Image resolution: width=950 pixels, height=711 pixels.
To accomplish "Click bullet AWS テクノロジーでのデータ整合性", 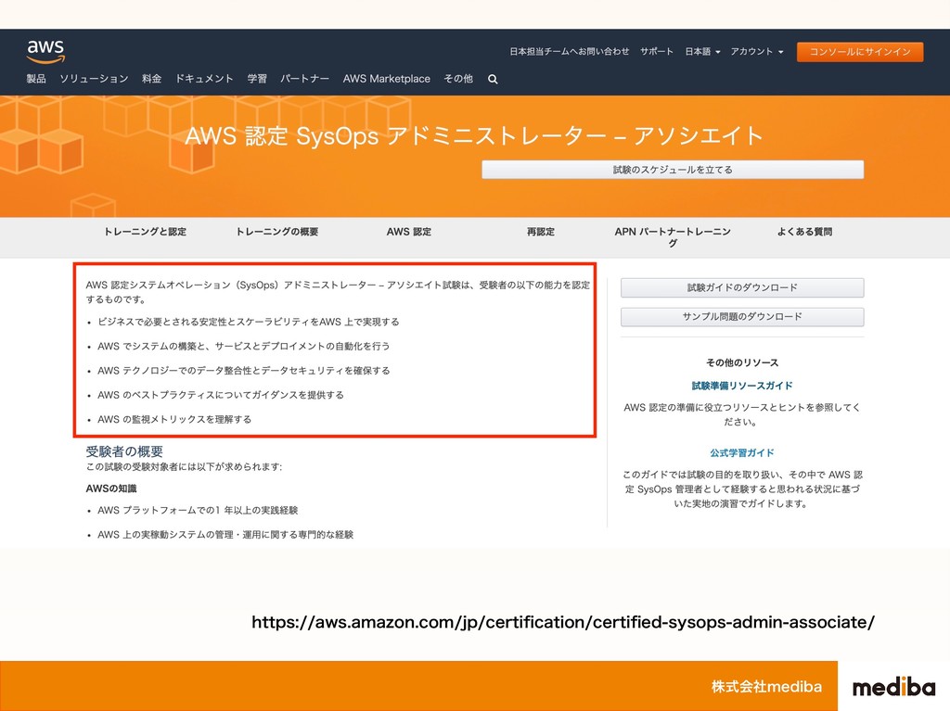I will click(244, 371).
